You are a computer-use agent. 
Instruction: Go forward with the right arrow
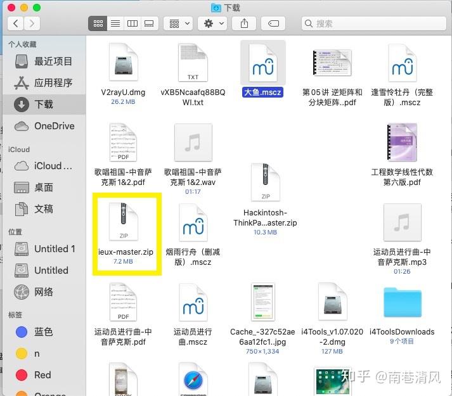tap(32, 23)
